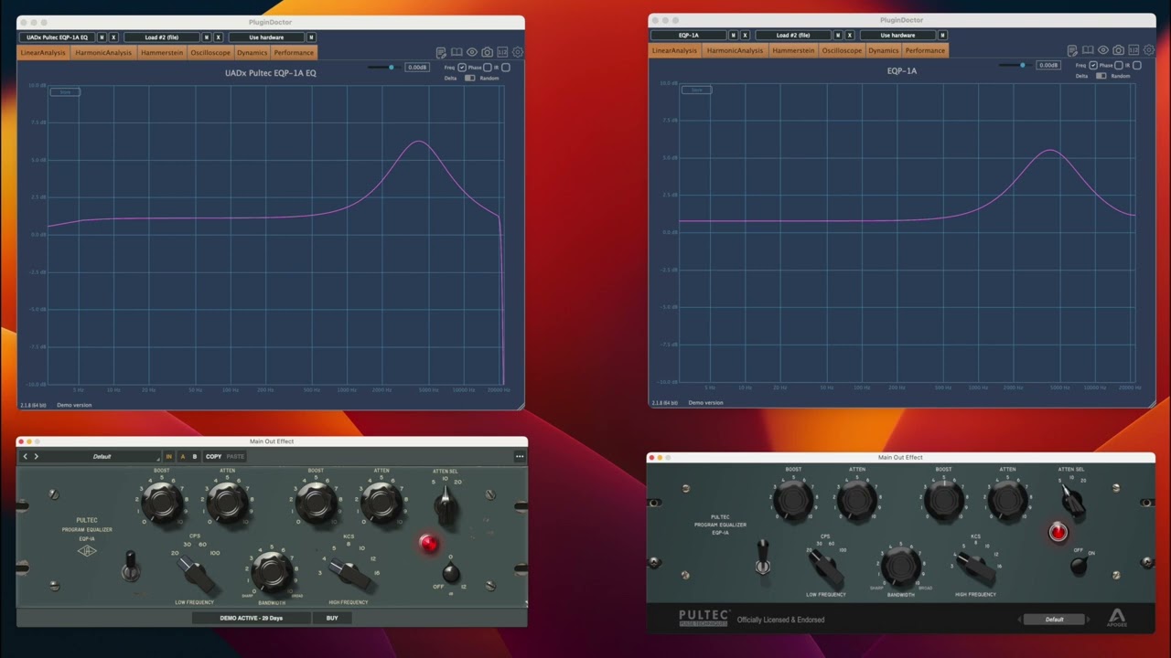This screenshot has height=658, width=1171.
Task: Toggle Delta/Random switch in left PluginDoctor
Action: [x=470, y=78]
